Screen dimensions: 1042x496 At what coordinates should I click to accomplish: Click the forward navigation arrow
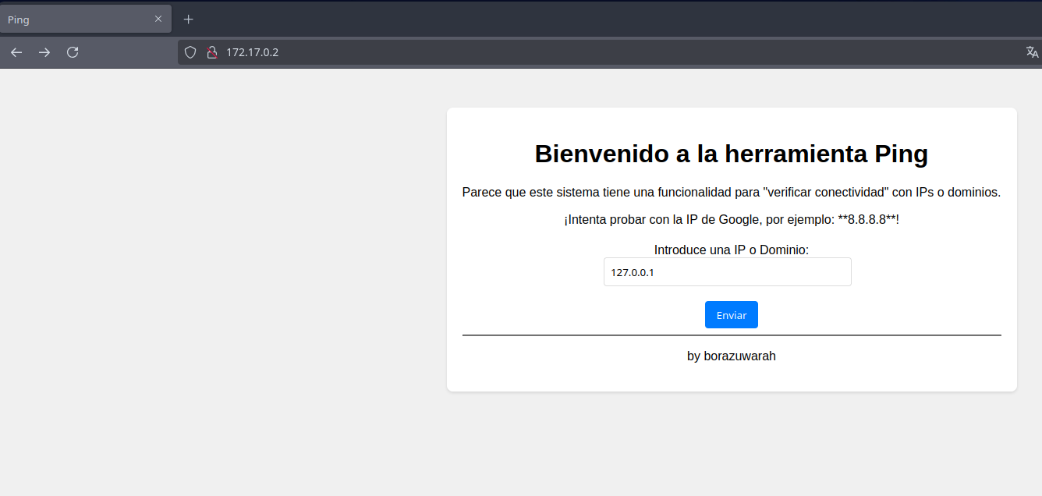pyautogui.click(x=44, y=52)
